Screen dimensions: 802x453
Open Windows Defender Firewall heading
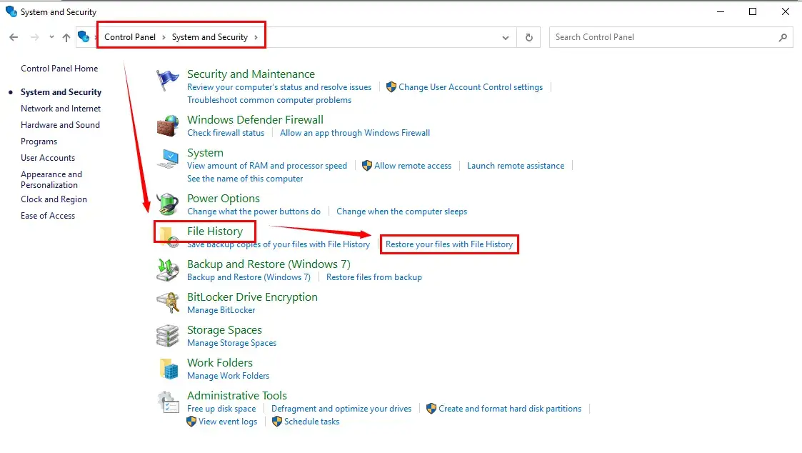click(x=255, y=120)
